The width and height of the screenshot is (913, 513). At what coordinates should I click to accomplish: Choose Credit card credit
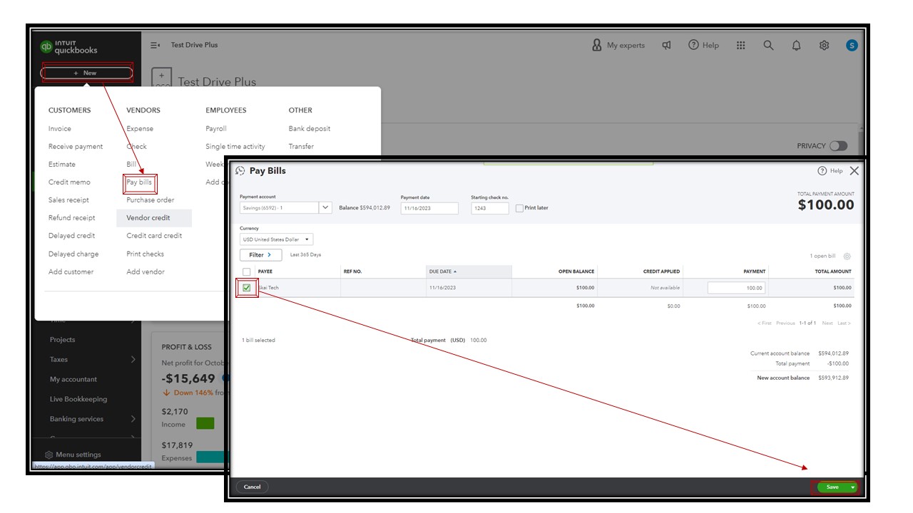coord(154,236)
